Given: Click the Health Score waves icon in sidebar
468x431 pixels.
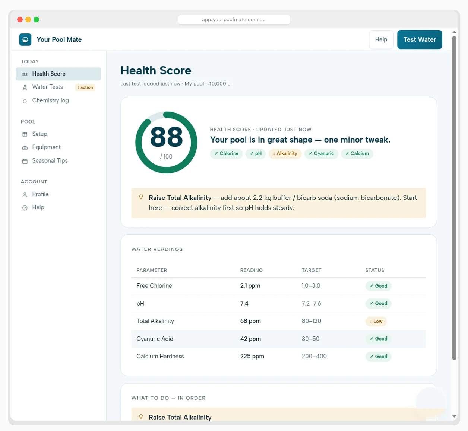Looking at the screenshot, I should pyautogui.click(x=25, y=74).
